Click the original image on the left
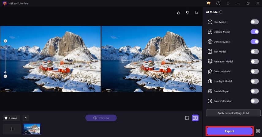The width and height of the screenshot is (262, 137). (x=50, y=59)
